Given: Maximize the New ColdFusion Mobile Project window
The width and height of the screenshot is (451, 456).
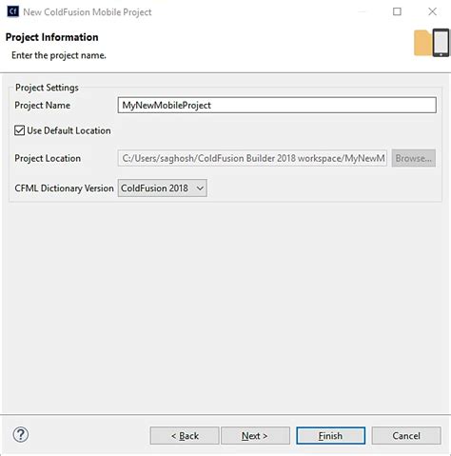Looking at the screenshot, I should tap(397, 11).
